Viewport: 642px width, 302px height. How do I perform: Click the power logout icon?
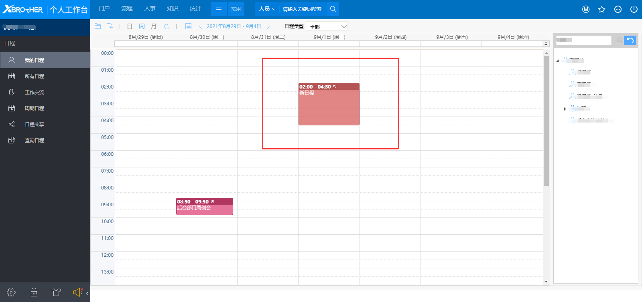[x=634, y=9]
